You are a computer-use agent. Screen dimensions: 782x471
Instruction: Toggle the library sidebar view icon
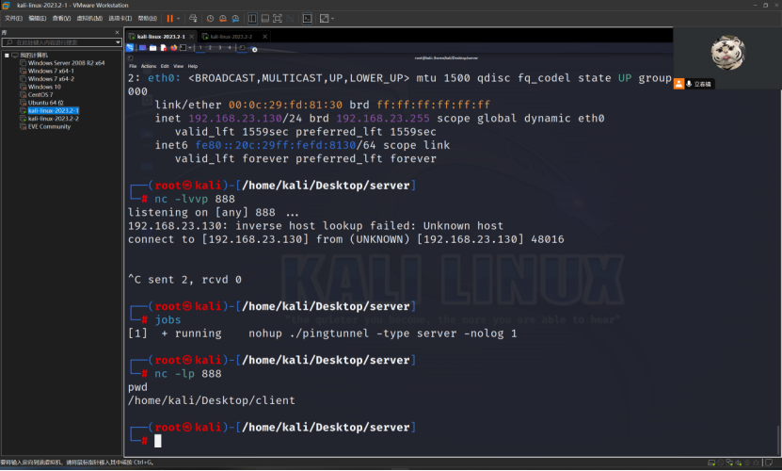coord(252,19)
